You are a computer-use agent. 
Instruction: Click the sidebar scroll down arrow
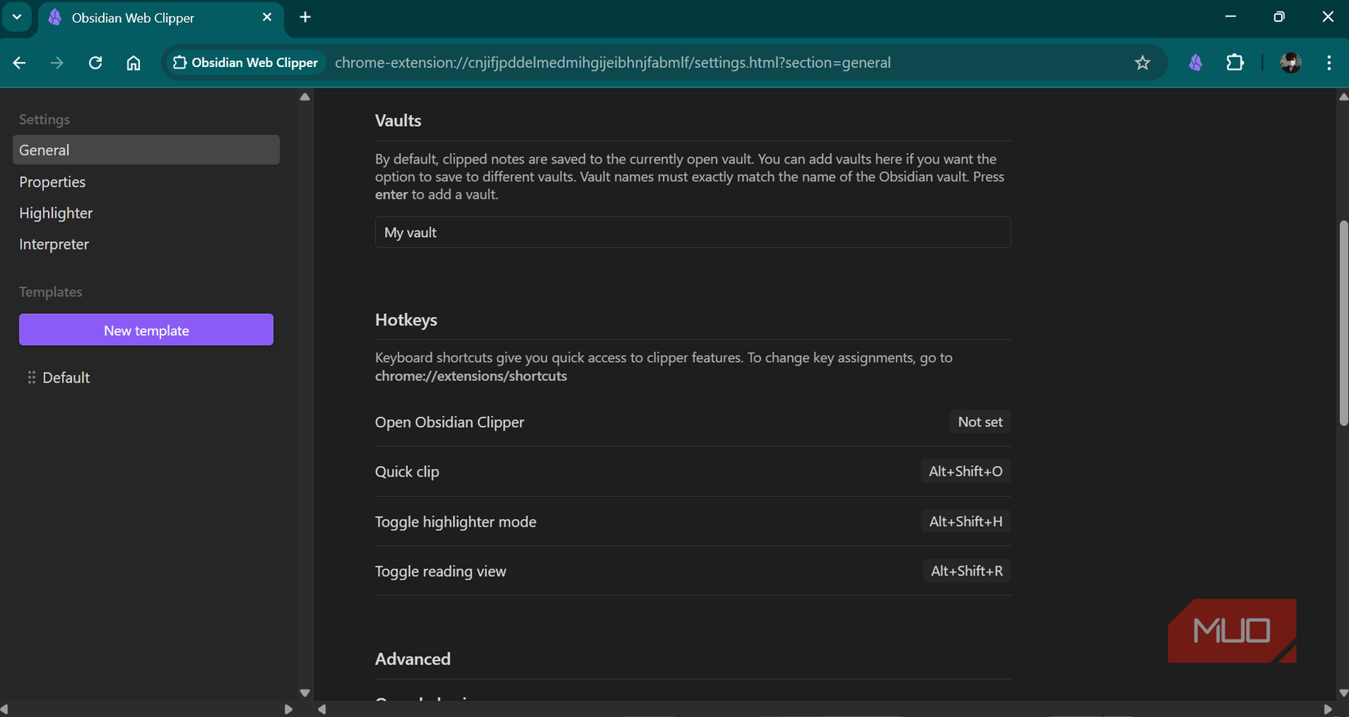coord(305,692)
